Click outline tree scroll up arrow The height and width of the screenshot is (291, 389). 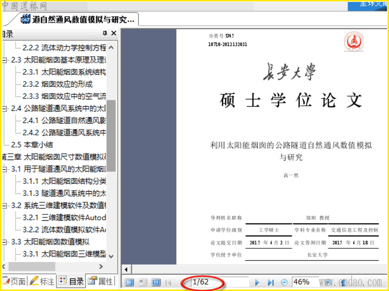pyautogui.click(x=111, y=48)
